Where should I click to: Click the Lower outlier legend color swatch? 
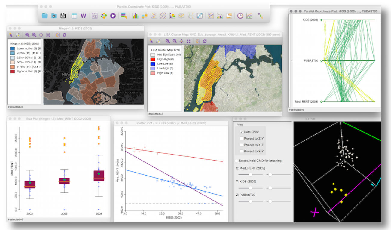(x=12, y=48)
